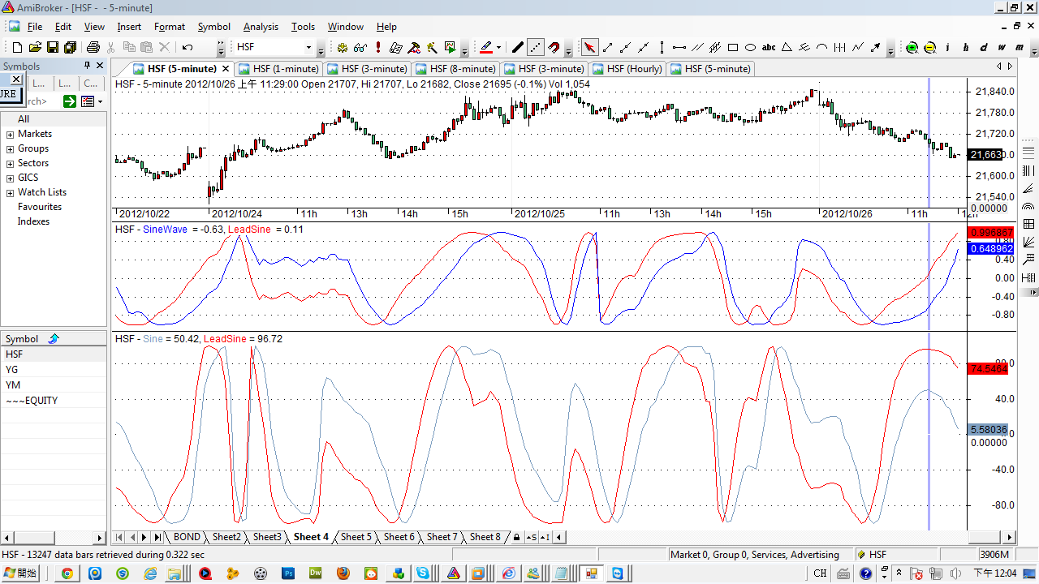The height and width of the screenshot is (584, 1039).
Task: Click the Save All icon
Action: [71, 48]
